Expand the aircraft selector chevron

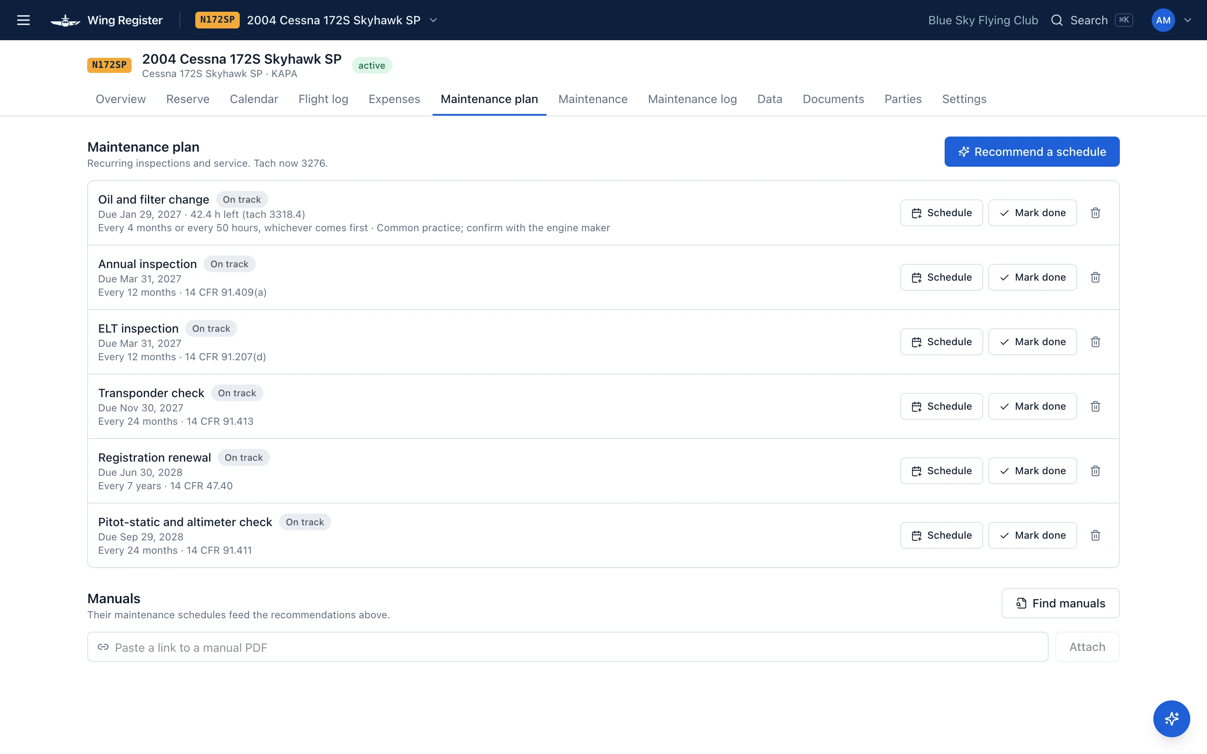tap(433, 21)
